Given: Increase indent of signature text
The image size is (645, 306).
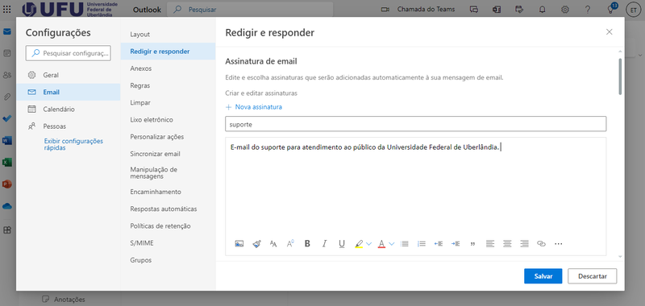Looking at the screenshot, I should 456,243.
